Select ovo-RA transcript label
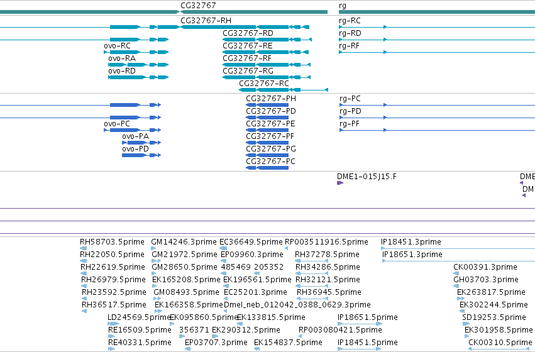 122,58
